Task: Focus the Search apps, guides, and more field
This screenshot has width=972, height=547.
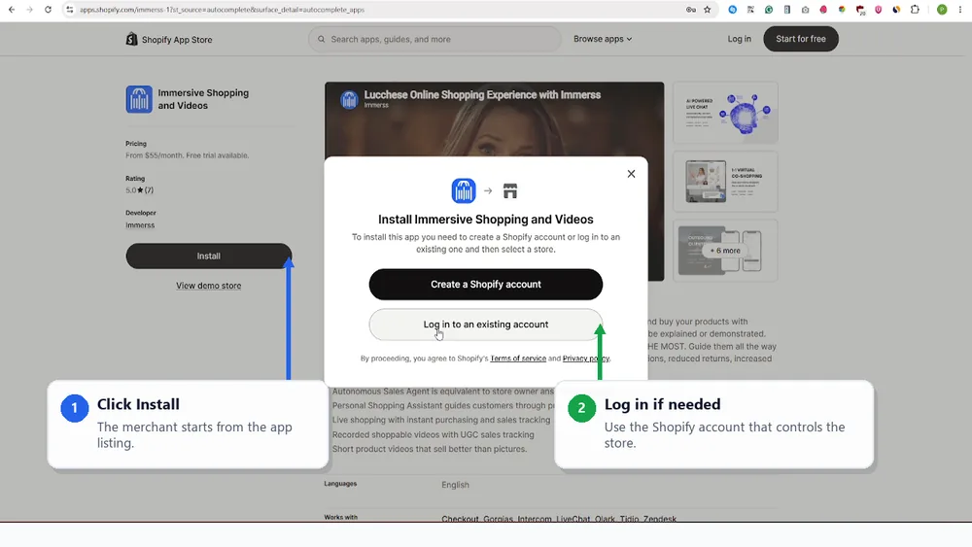Action: tap(434, 39)
